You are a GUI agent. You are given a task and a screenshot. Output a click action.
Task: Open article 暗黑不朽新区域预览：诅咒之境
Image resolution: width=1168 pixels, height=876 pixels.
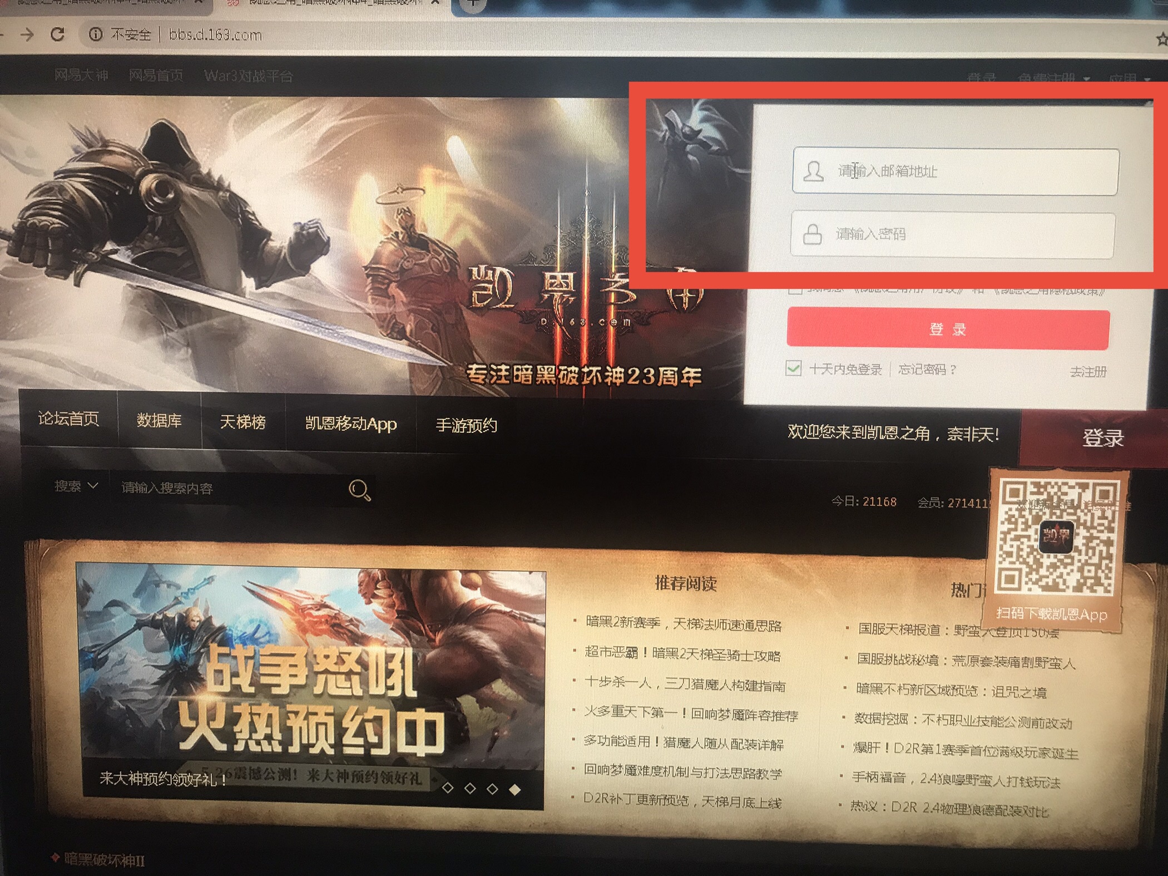pos(952,691)
